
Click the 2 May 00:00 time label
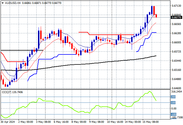point(26,122)
